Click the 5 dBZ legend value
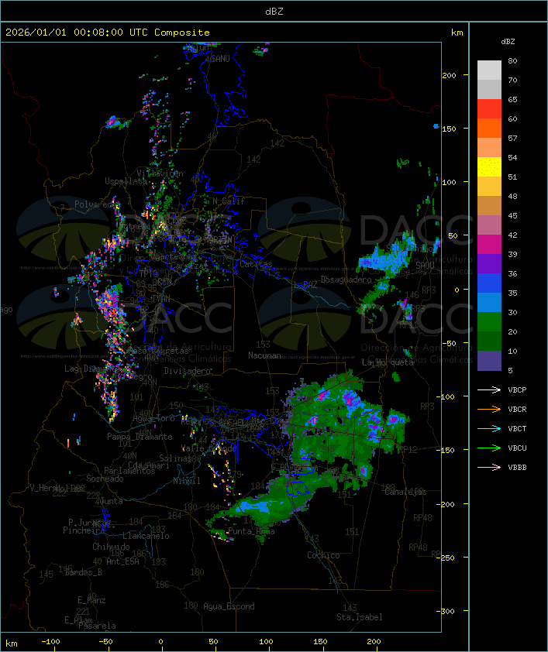This screenshot has width=548, height=652. tap(511, 370)
